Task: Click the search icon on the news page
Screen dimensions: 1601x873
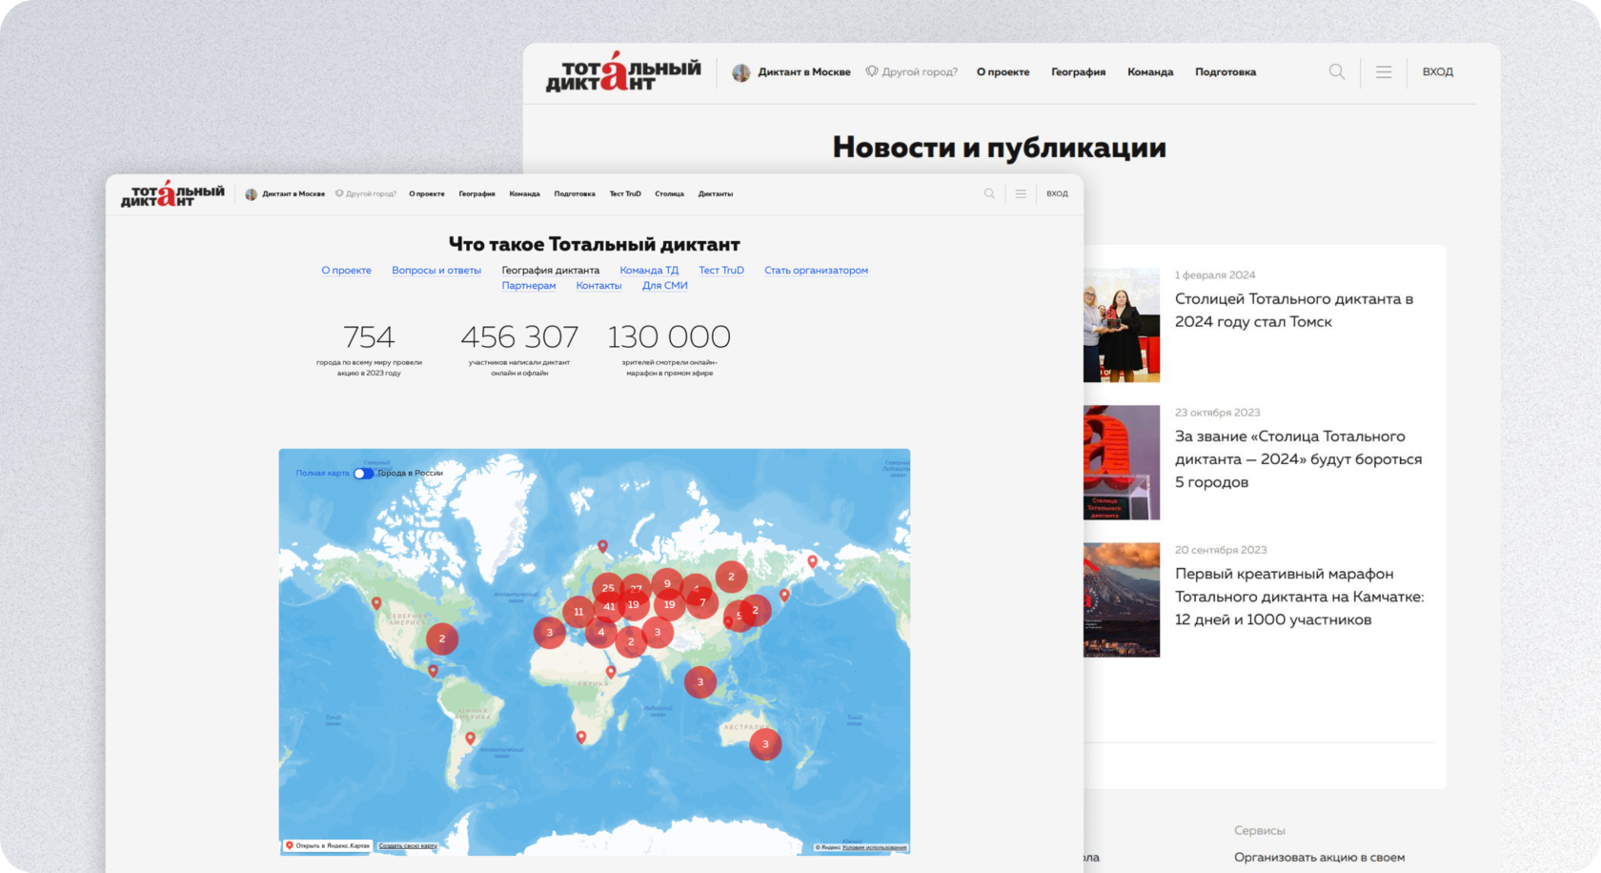Action: coord(1336,71)
